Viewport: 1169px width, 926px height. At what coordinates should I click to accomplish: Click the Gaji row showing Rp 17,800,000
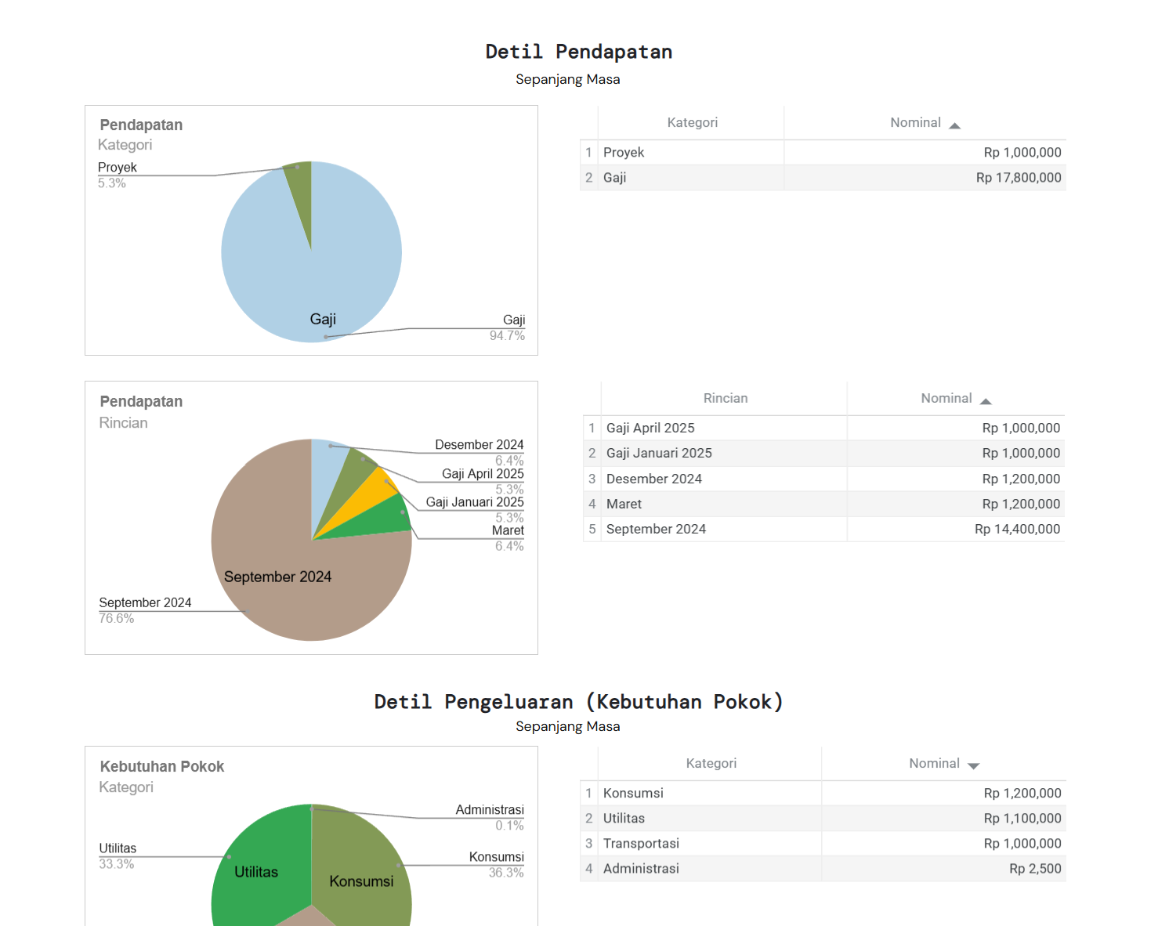[x=823, y=178]
